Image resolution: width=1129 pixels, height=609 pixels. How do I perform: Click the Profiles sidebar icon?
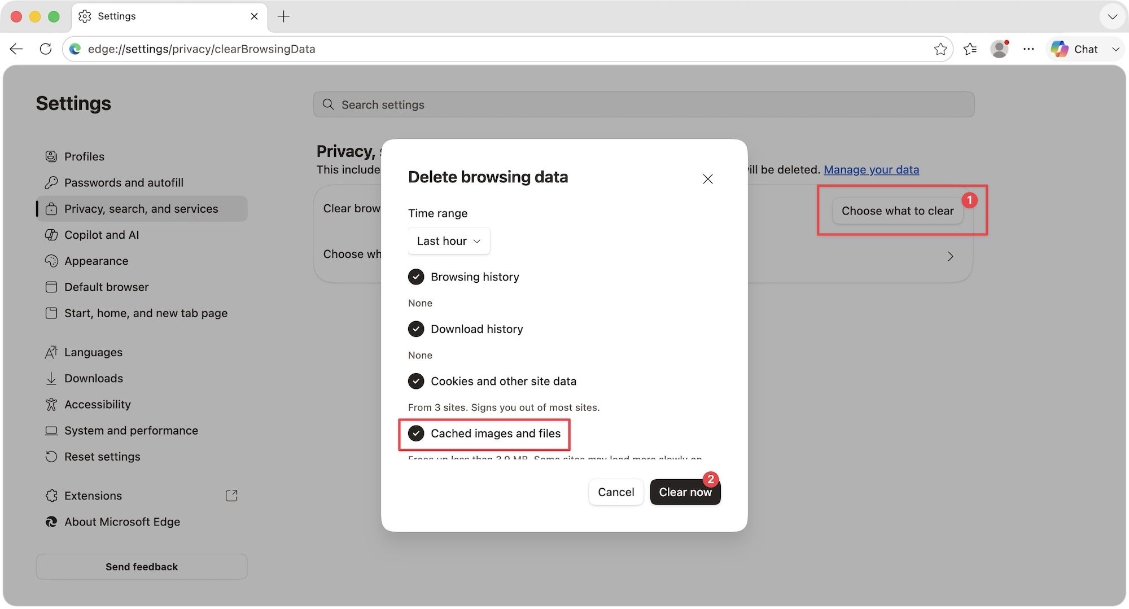51,156
